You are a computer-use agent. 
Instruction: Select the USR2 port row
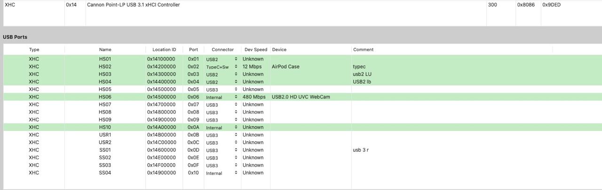pyautogui.click(x=105, y=142)
